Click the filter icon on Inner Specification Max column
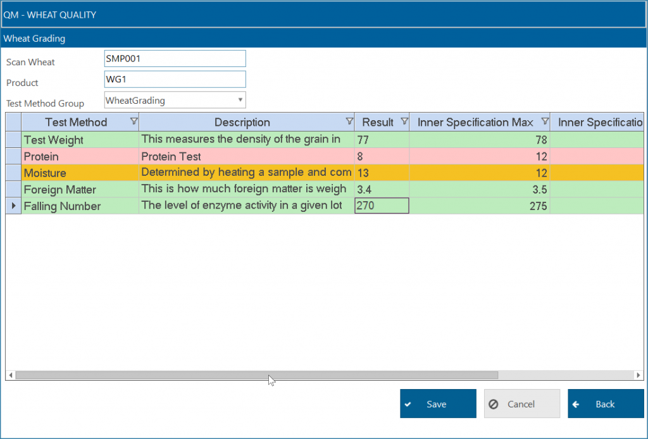 (544, 121)
